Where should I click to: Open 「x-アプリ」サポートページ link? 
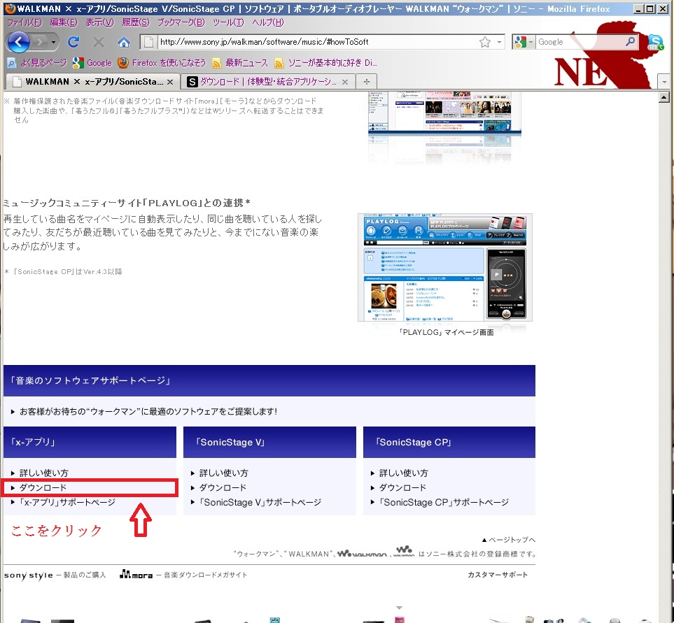point(67,502)
